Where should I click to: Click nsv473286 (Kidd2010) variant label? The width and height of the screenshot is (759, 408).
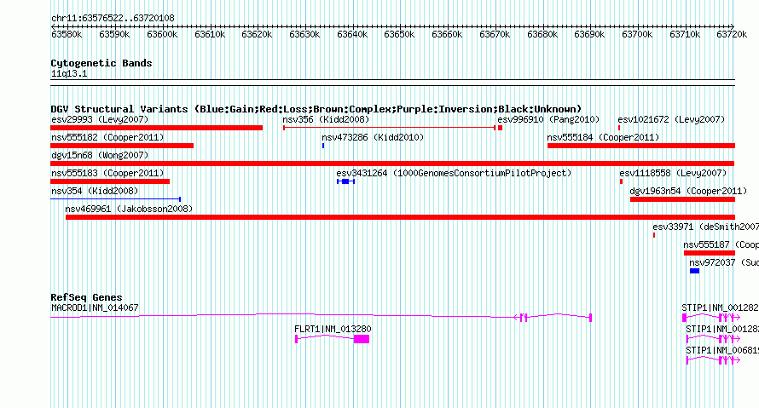(373, 137)
